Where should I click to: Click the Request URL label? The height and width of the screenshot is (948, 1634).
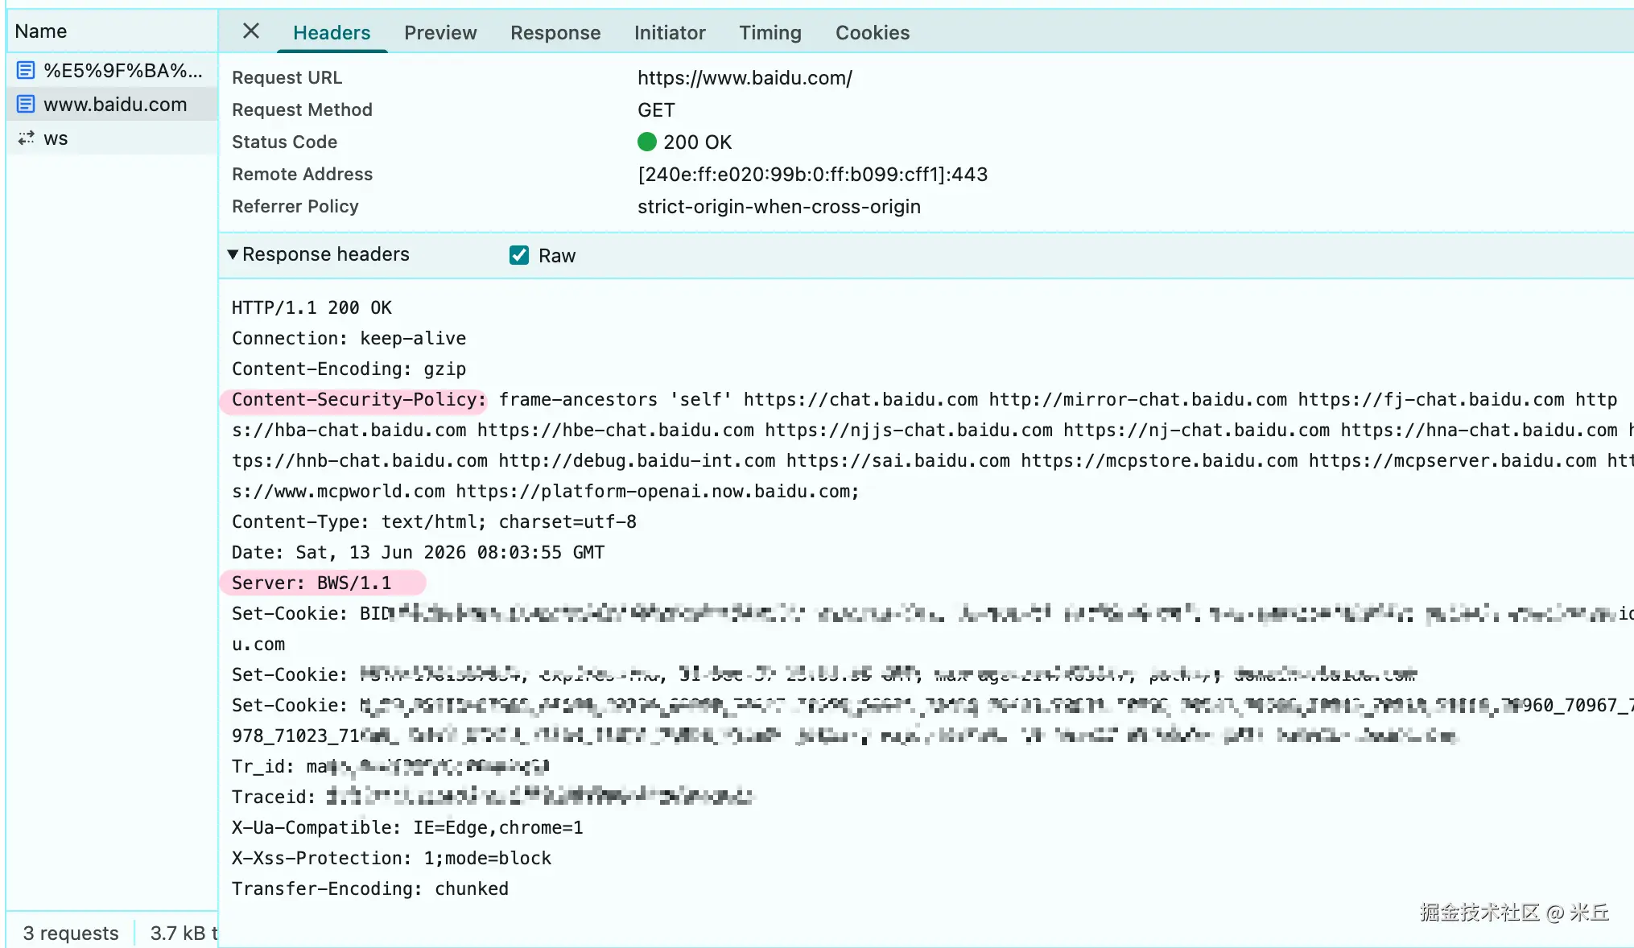point(287,78)
